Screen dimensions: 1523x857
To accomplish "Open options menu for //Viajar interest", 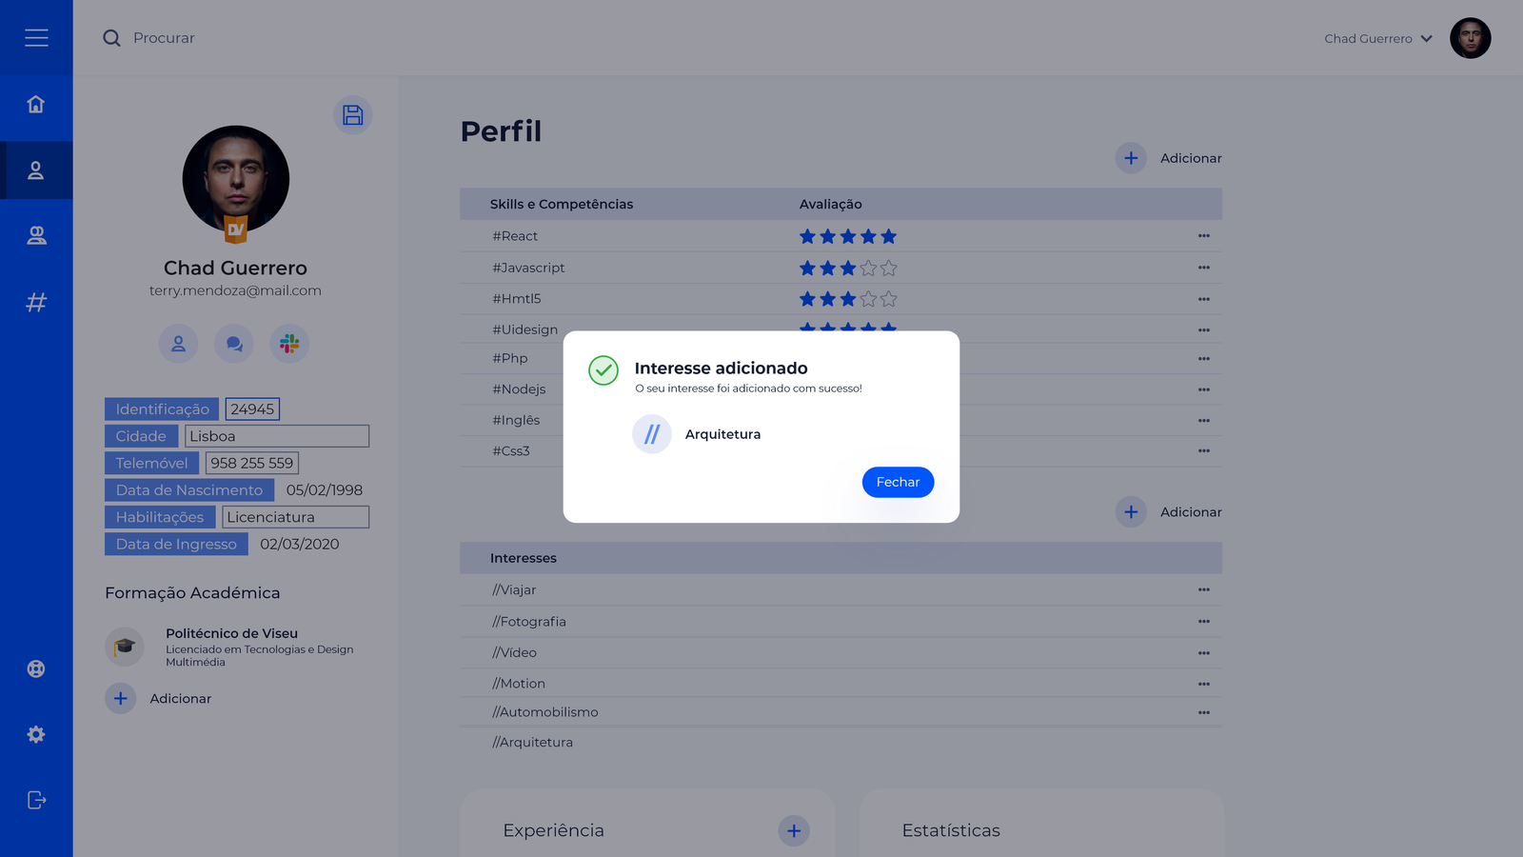I will (x=1203, y=590).
